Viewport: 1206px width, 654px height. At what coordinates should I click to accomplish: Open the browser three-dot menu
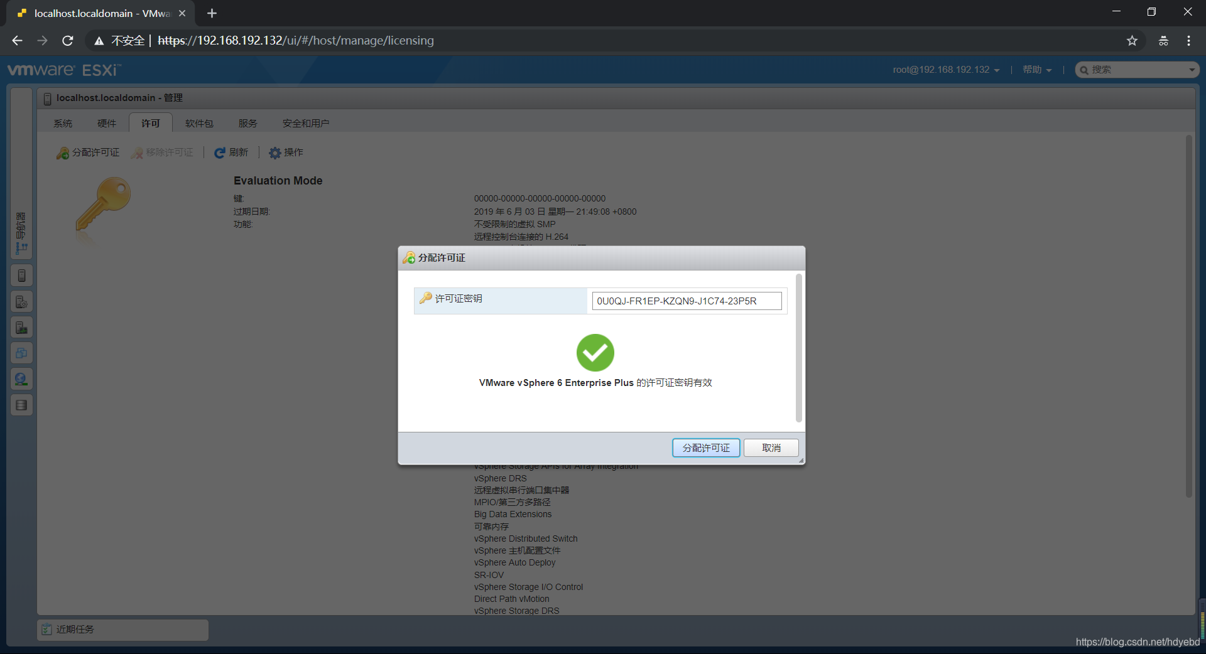point(1188,41)
